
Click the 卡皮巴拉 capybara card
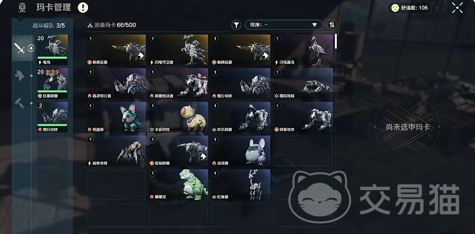(x=179, y=117)
